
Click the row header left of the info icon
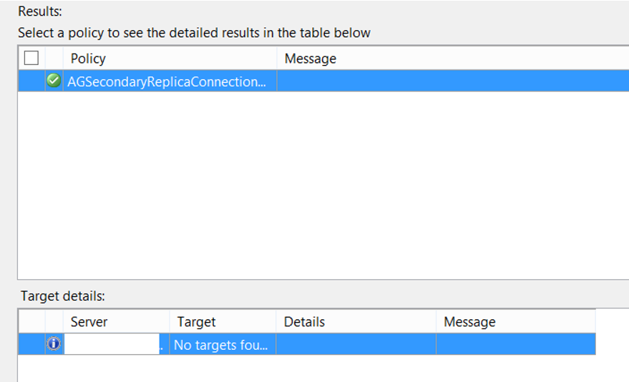tap(31, 344)
